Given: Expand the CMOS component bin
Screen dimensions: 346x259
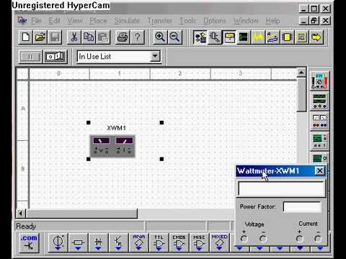Looking at the screenshot, I should 179,242.
